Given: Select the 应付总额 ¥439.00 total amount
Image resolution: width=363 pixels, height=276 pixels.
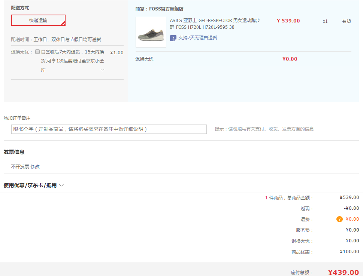Looking at the screenshot, I should 344,273.
